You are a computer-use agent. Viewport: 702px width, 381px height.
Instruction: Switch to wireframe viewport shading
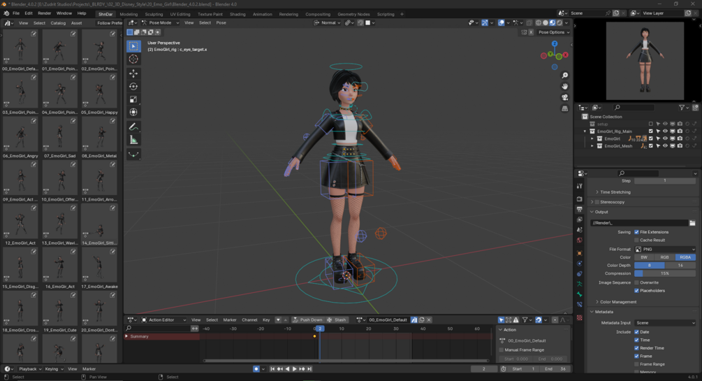(539, 23)
